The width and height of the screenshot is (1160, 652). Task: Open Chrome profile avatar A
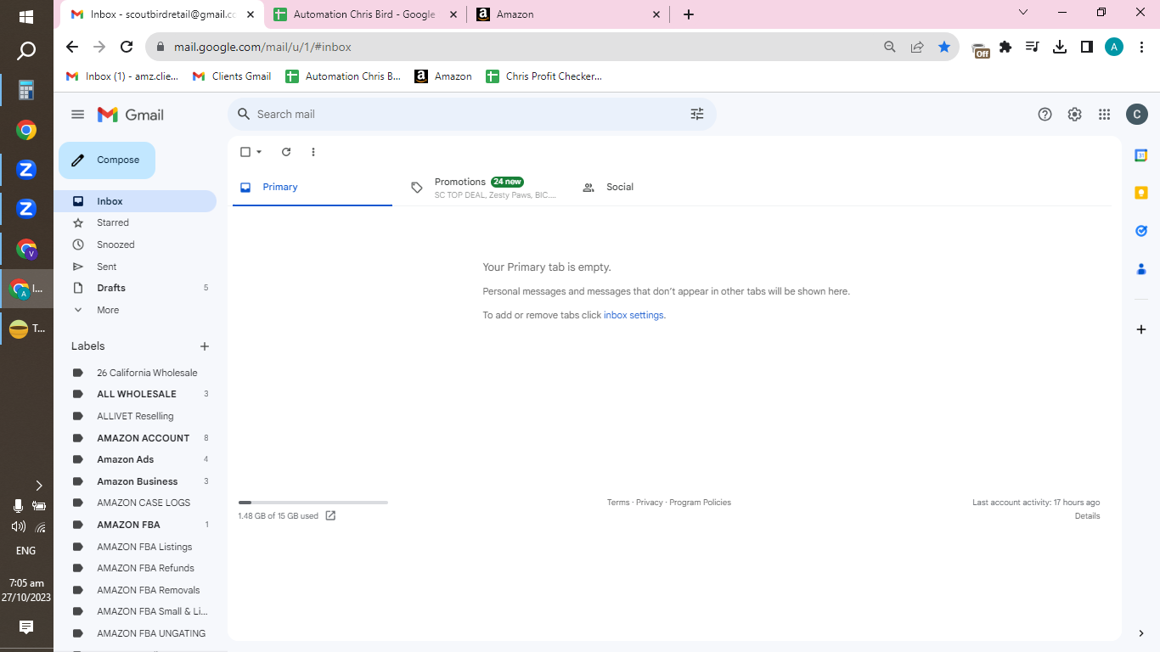[1114, 47]
